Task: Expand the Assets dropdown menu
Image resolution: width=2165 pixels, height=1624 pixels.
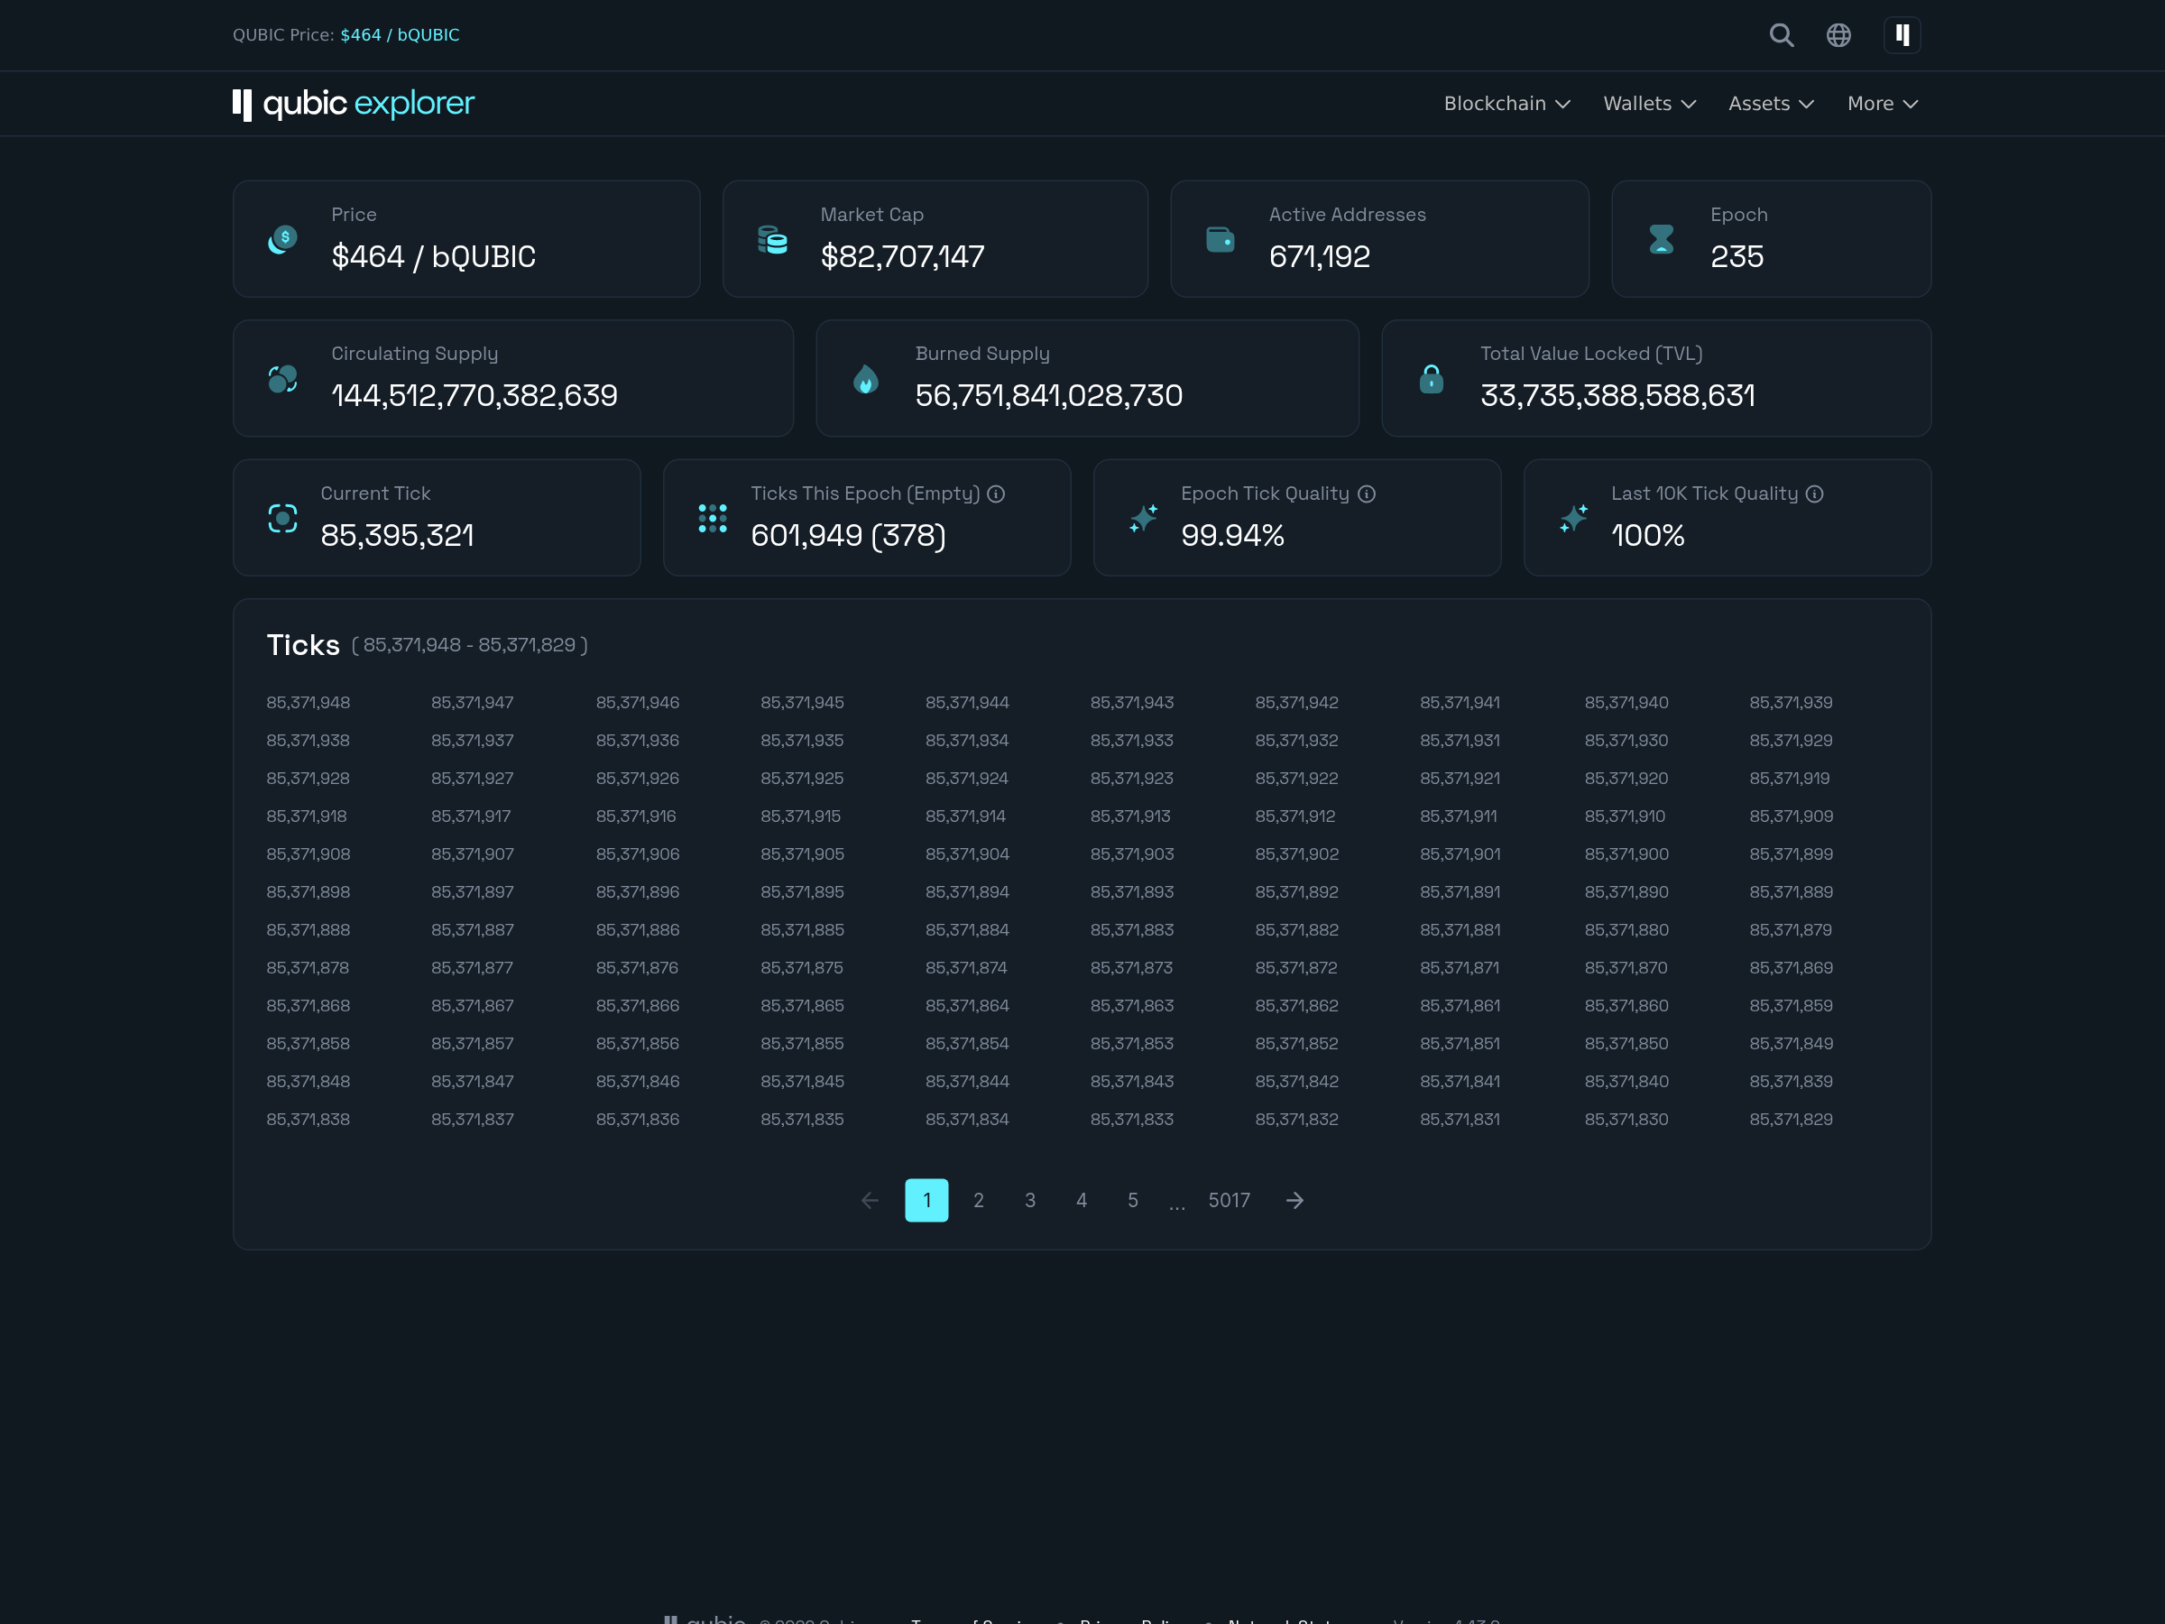Action: pyautogui.click(x=1771, y=104)
